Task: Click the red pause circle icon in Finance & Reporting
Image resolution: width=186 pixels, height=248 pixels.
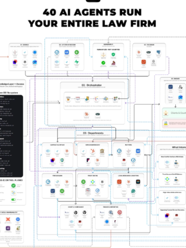Action: 119,212
